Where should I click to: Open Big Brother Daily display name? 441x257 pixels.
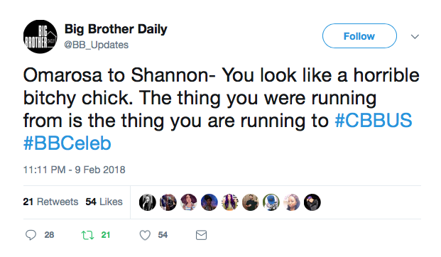(x=116, y=29)
